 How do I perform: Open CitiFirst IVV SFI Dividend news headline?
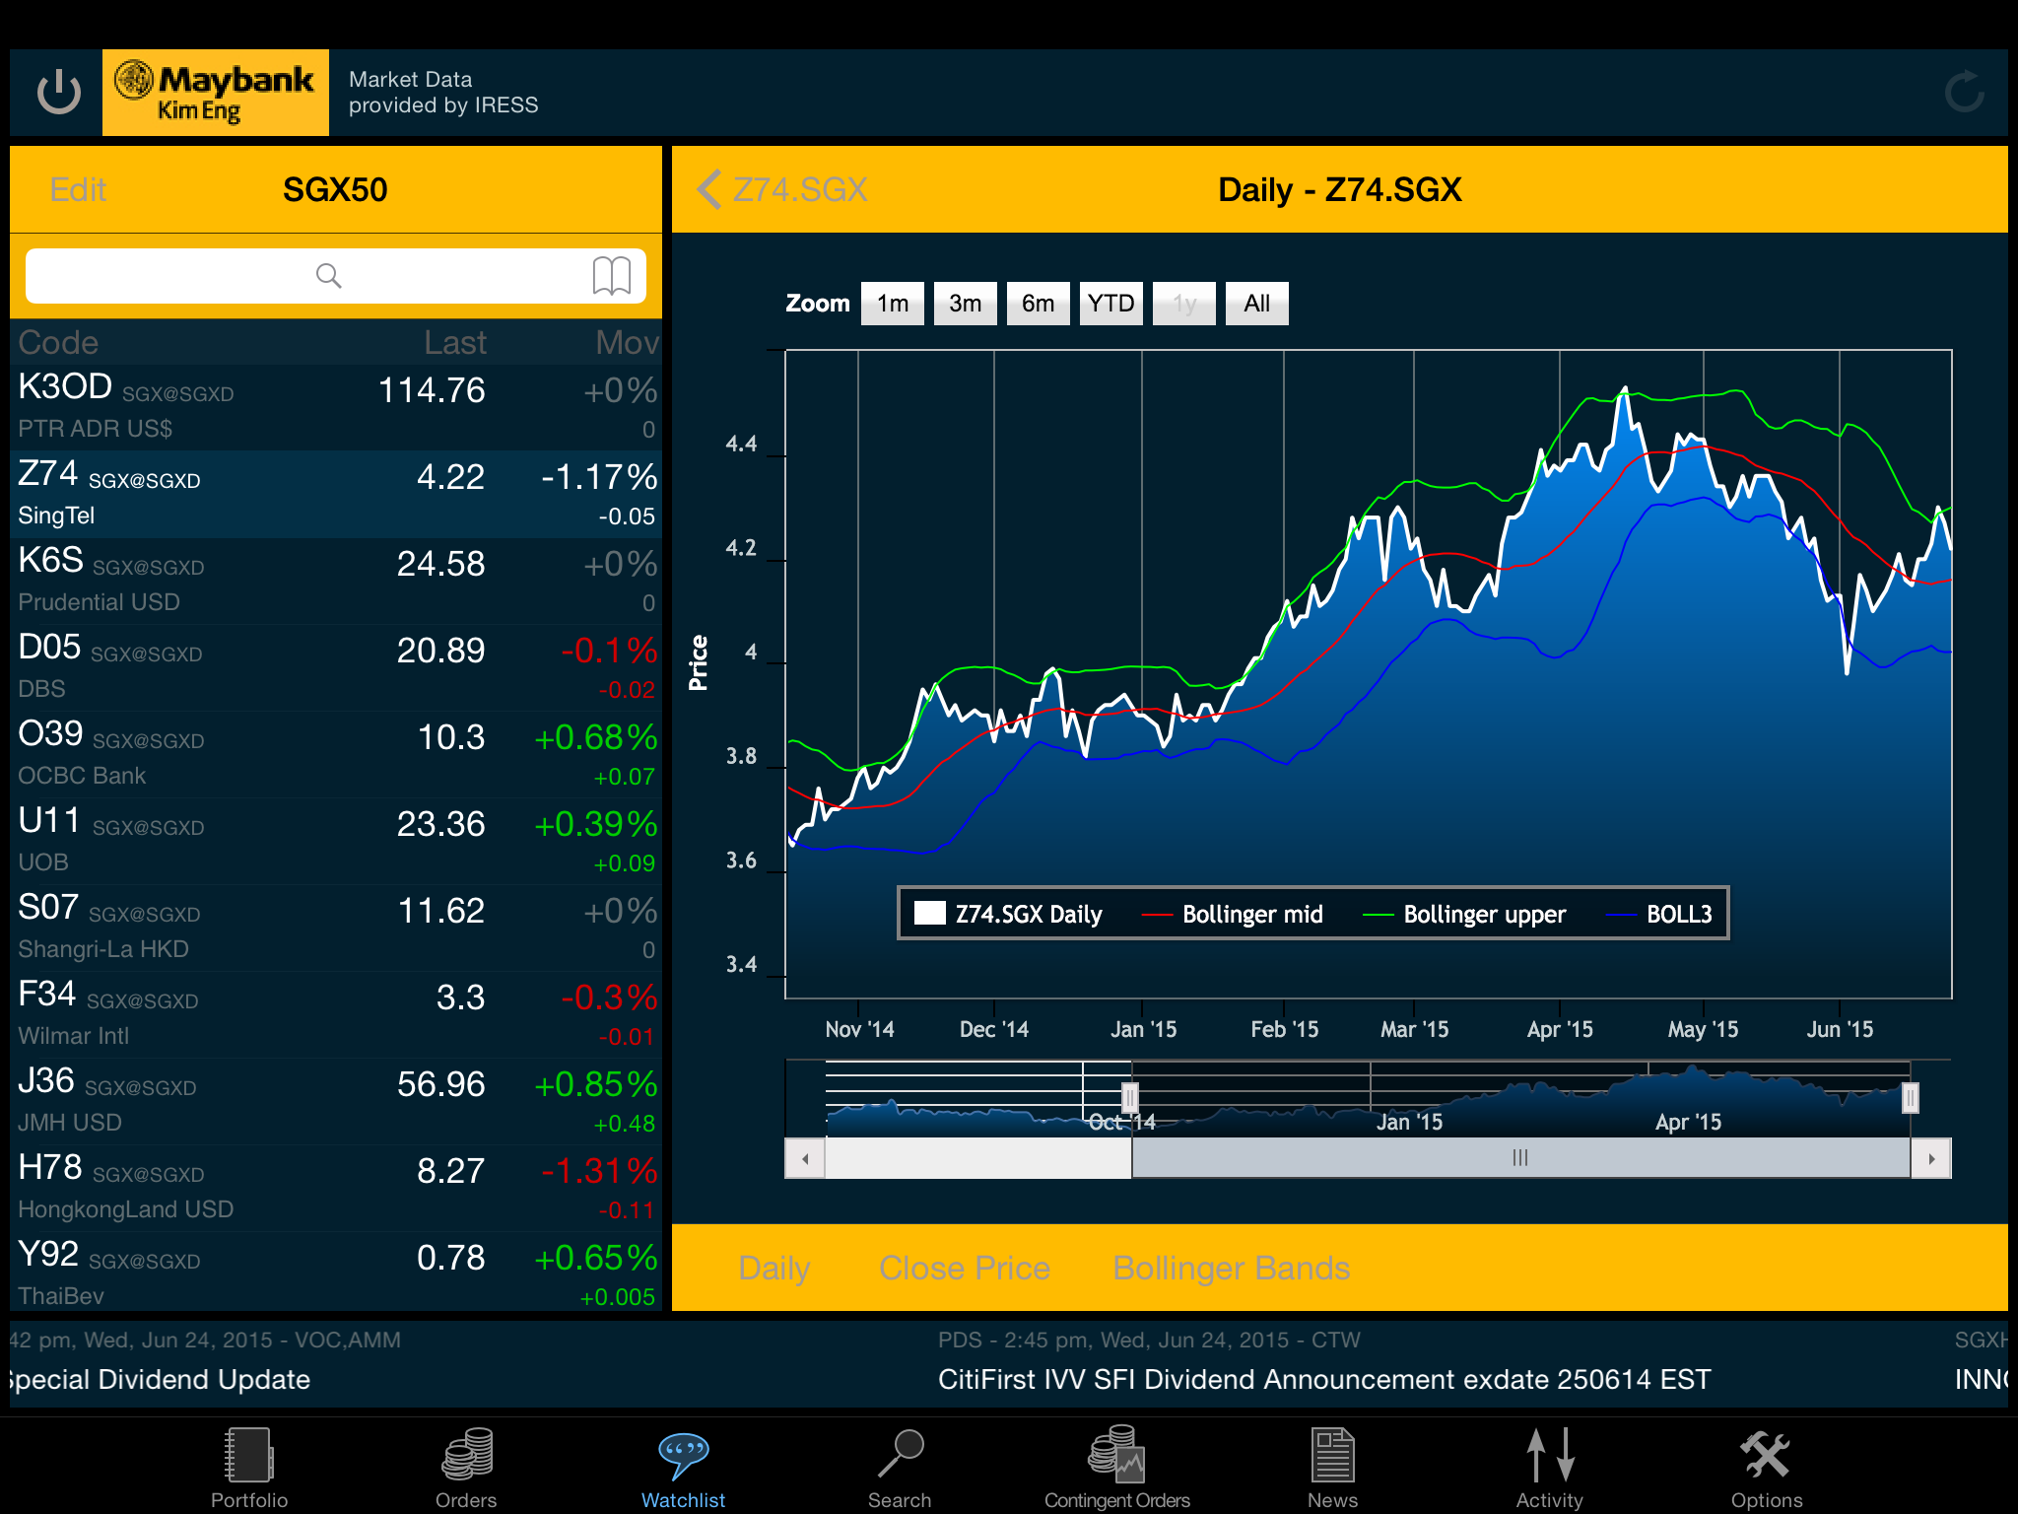click(1324, 1379)
